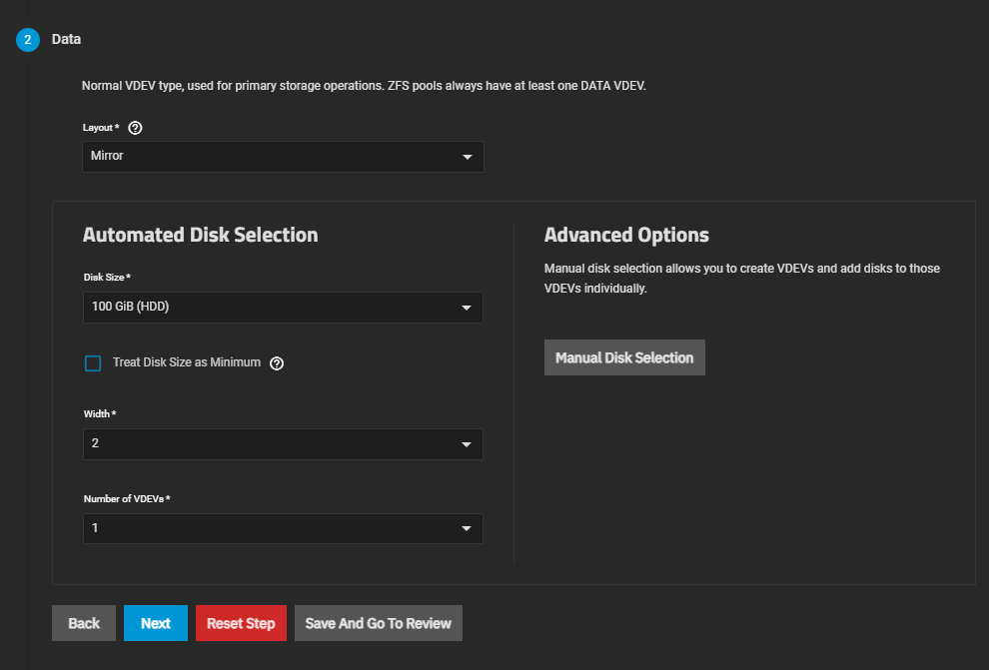
Task: Click the Manual Disk Selection button
Action: [624, 356]
